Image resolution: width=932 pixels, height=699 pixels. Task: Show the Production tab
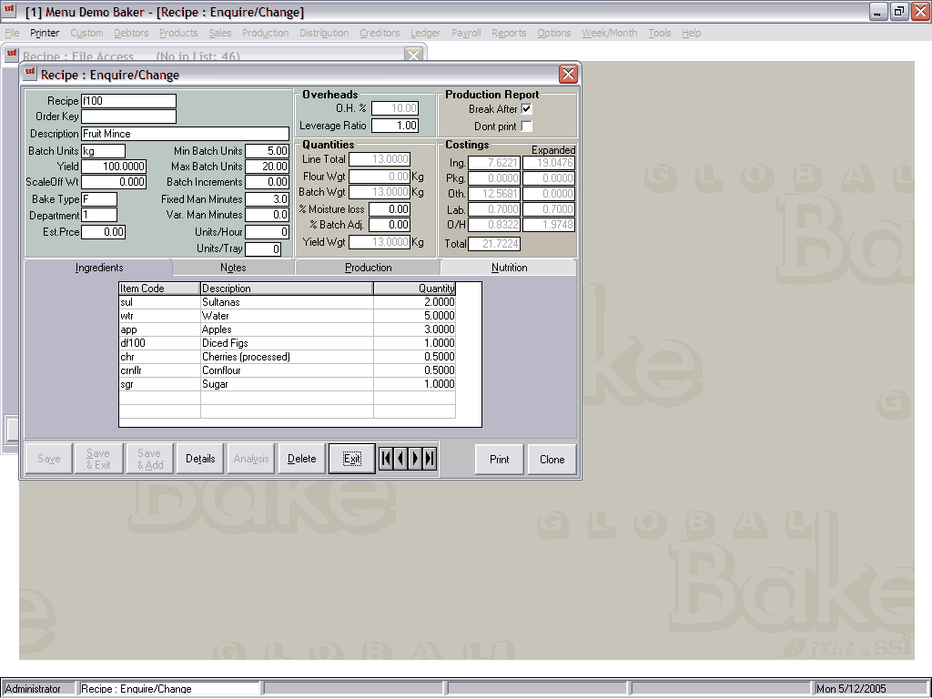pyautogui.click(x=368, y=268)
